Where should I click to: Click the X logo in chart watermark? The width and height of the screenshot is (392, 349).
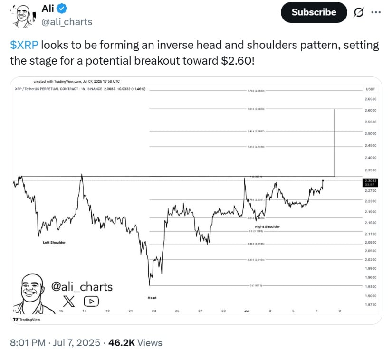click(69, 302)
